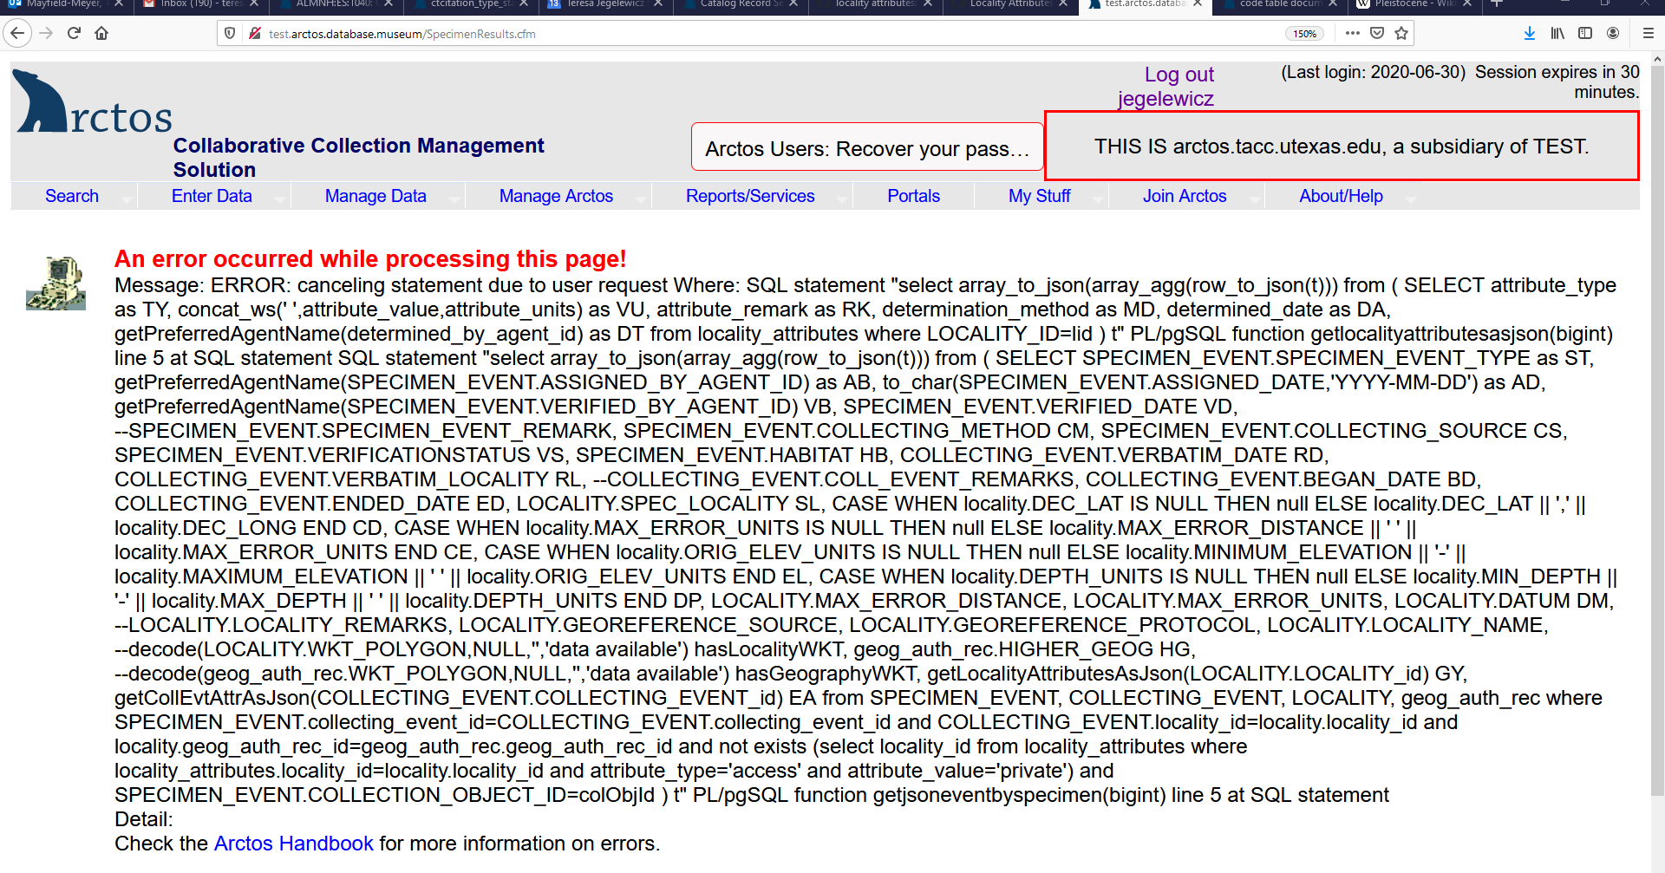
Task: Expand the About/Help menu
Action: pos(1341,196)
